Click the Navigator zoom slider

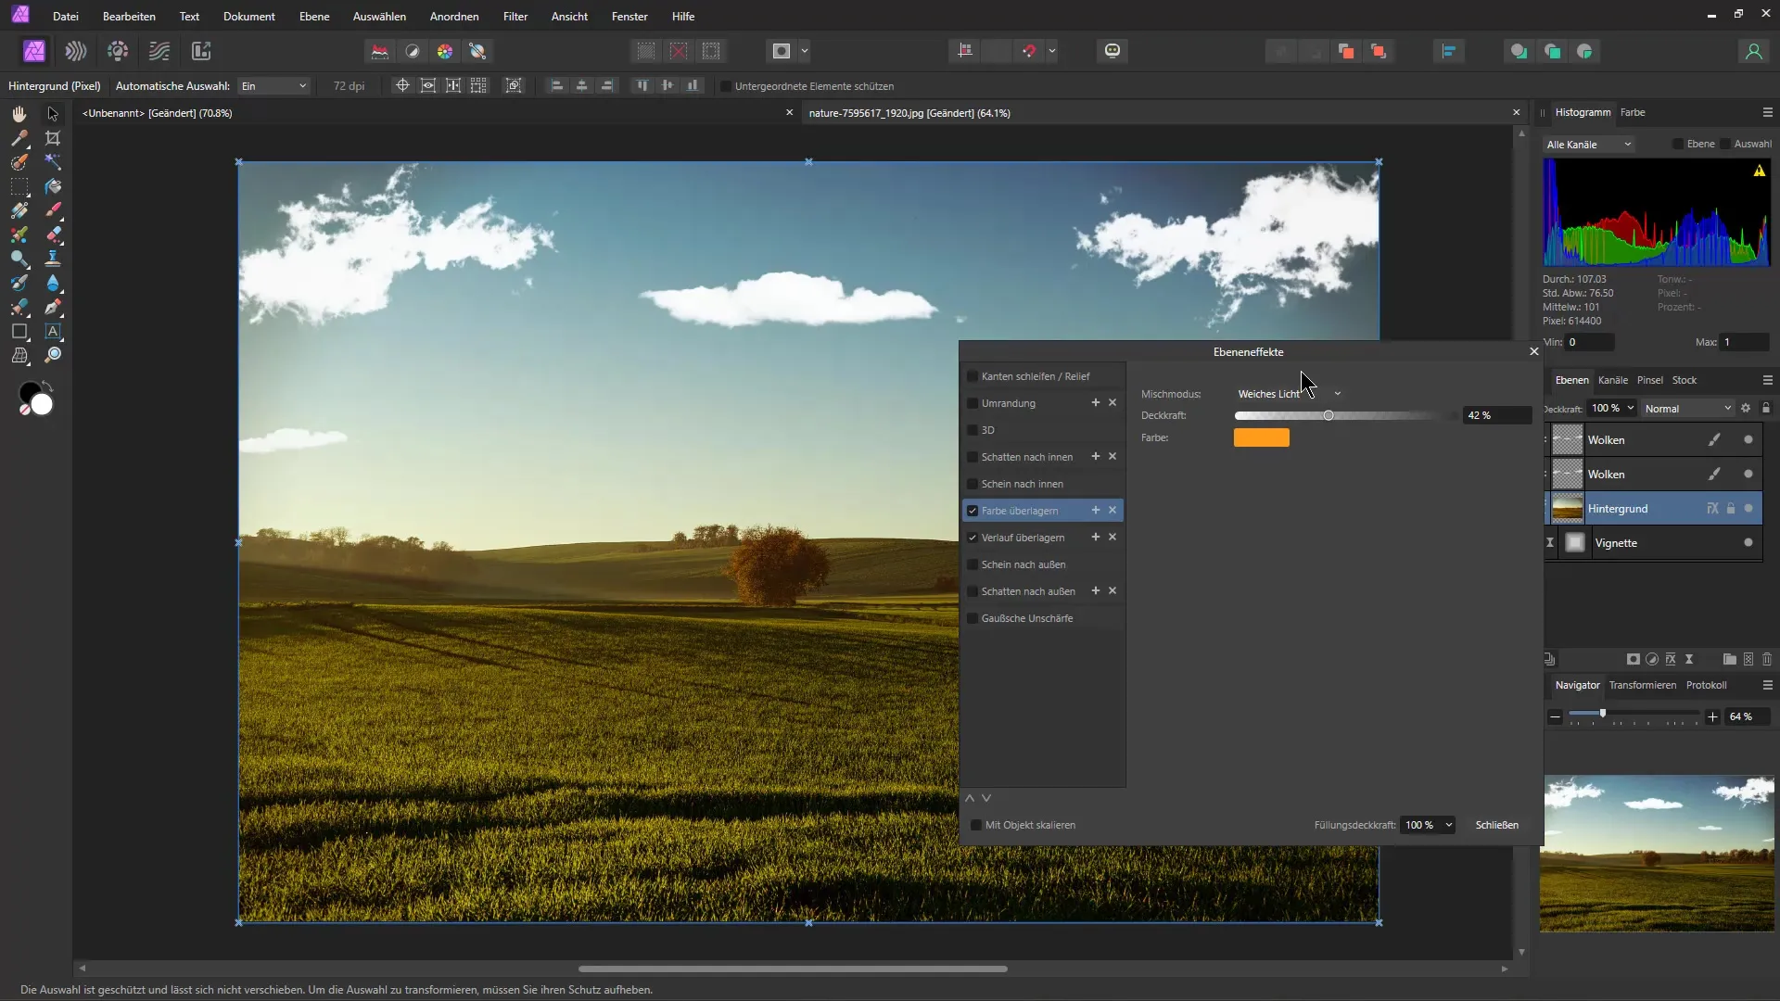1634,714
